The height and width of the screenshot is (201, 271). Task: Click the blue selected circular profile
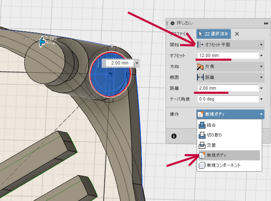tap(111, 77)
